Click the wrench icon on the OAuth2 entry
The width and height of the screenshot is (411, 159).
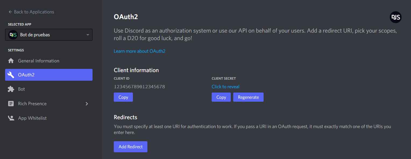pyautogui.click(x=11, y=75)
